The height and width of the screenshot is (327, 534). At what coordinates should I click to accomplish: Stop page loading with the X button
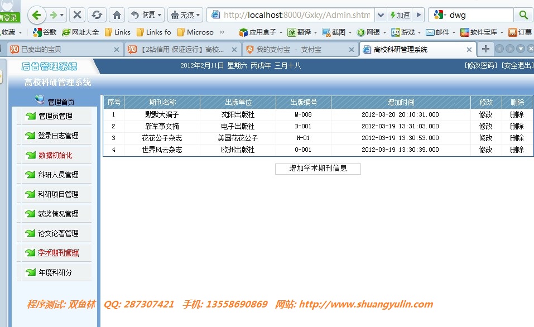point(78,15)
